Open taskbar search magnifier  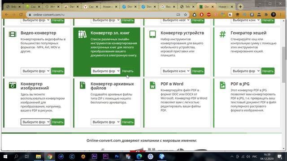(x=16, y=157)
